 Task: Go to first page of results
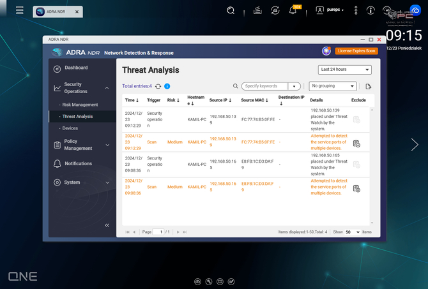click(127, 232)
